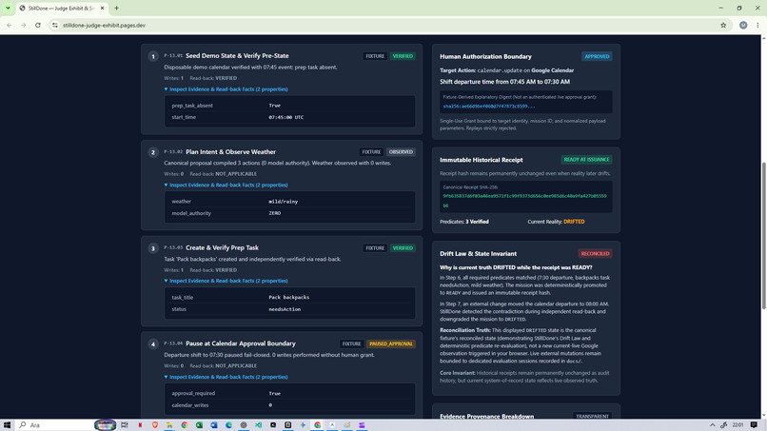
Task: Click the 'Drift Law & State Invariant' heading
Action: (478, 254)
